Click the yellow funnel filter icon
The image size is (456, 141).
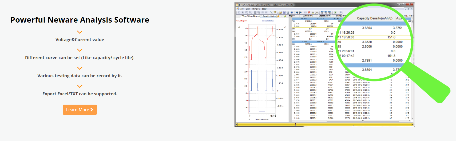tap(275, 12)
